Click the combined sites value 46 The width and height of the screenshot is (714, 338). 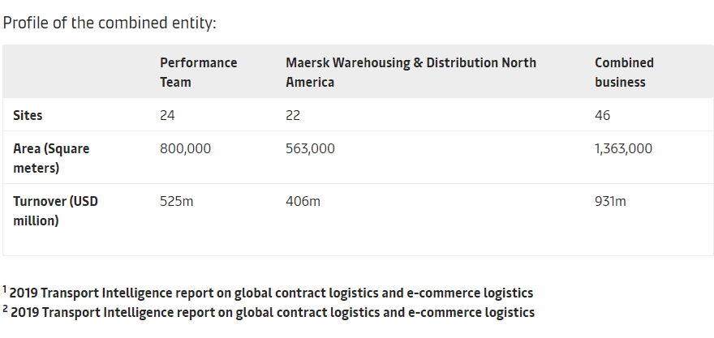(x=602, y=116)
